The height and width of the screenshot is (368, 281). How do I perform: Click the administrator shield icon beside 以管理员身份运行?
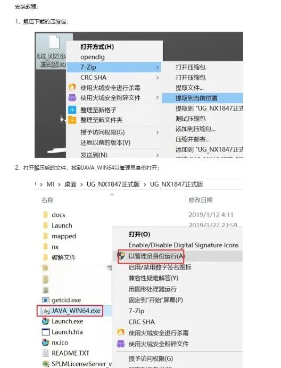click(121, 256)
